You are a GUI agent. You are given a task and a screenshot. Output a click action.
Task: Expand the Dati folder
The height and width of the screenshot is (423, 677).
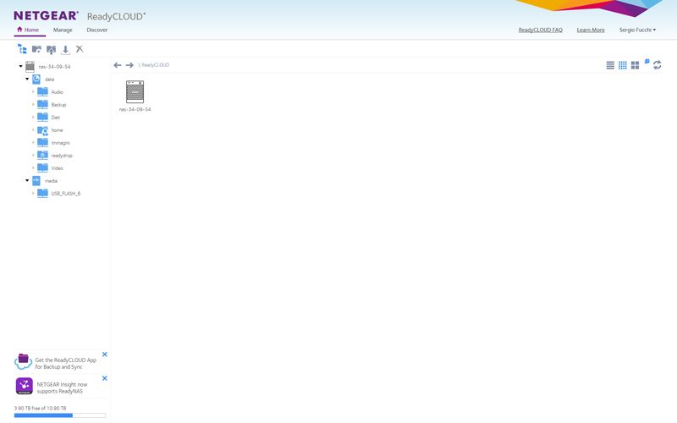click(33, 117)
